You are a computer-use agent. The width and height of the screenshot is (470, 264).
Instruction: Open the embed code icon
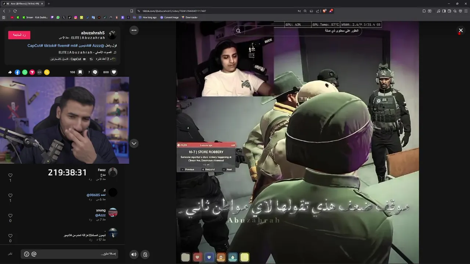pos(39,72)
